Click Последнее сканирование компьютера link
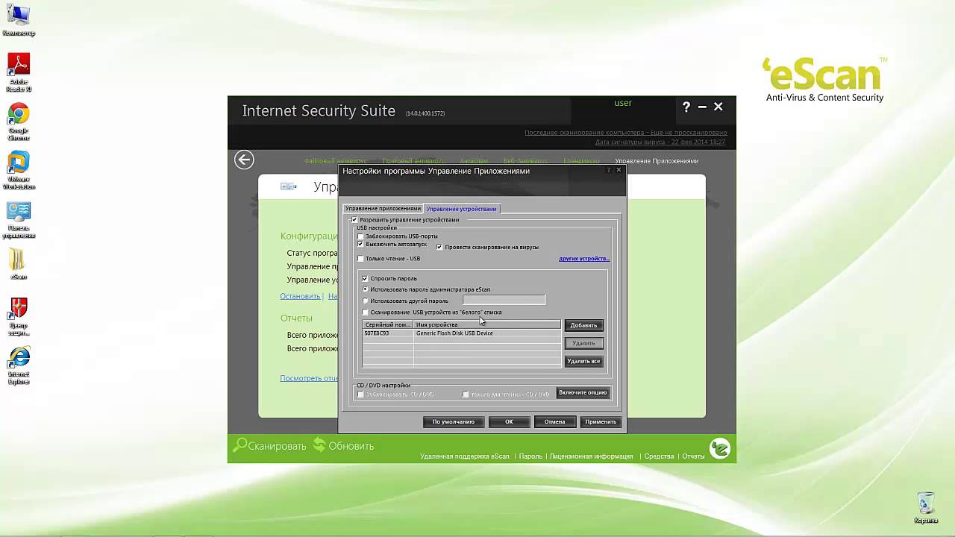This screenshot has width=955, height=537. pyautogui.click(x=625, y=133)
